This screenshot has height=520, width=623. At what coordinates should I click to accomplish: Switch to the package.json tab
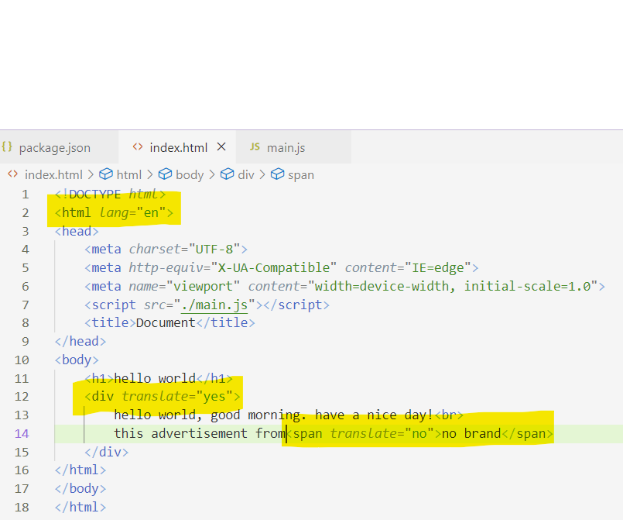pos(55,147)
